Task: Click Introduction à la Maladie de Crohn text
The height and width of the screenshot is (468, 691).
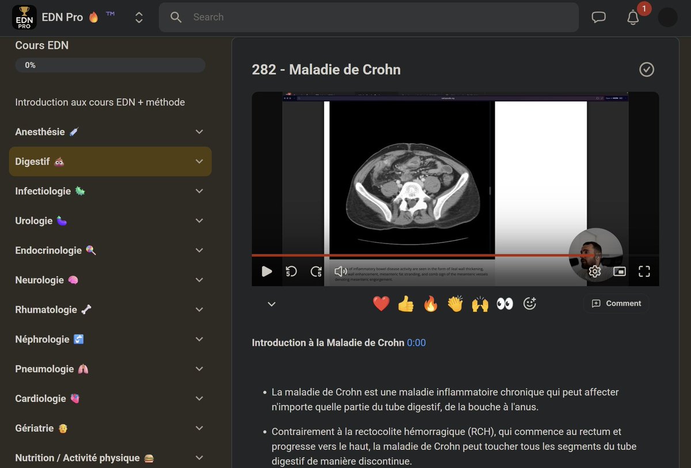Action: 328,343
